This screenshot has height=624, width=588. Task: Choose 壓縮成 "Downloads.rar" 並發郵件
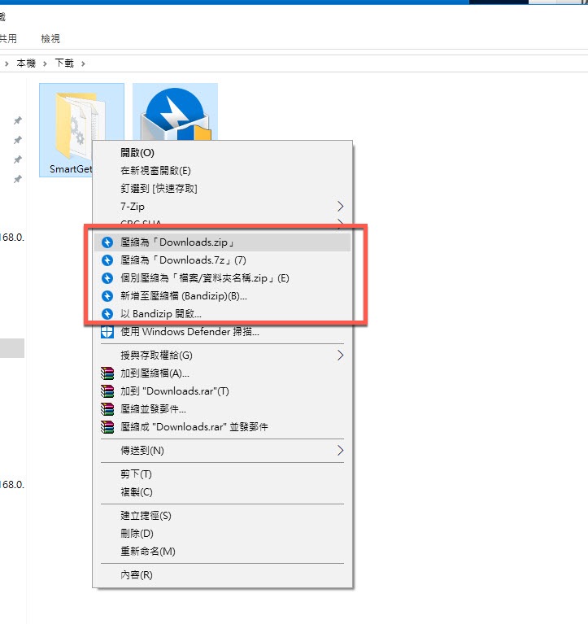(x=223, y=427)
